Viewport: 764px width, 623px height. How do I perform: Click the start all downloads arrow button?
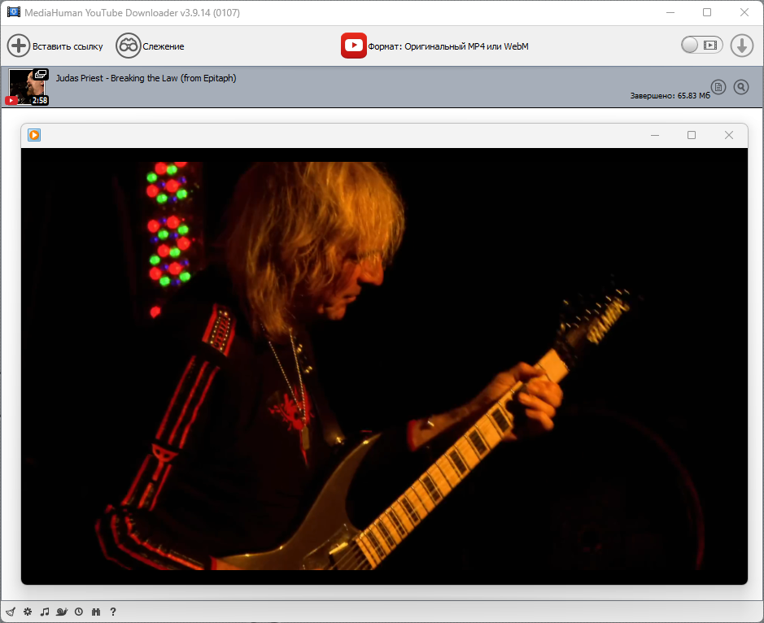pos(741,46)
